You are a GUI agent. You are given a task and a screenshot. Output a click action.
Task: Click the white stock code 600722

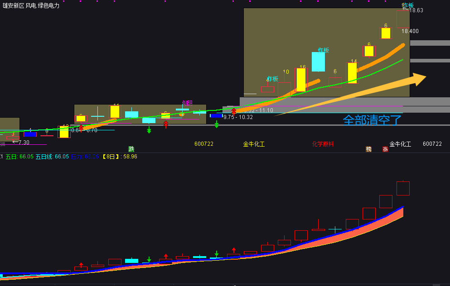click(432, 144)
